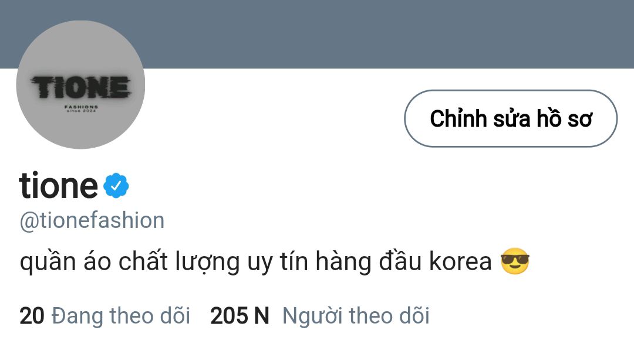634x354 pixels.
Task: Click the Chỉnh sửa hồ sơ button
Action: click(x=511, y=118)
